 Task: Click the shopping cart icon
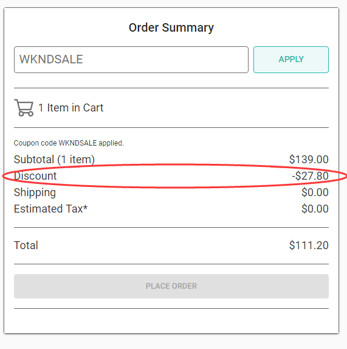point(24,108)
